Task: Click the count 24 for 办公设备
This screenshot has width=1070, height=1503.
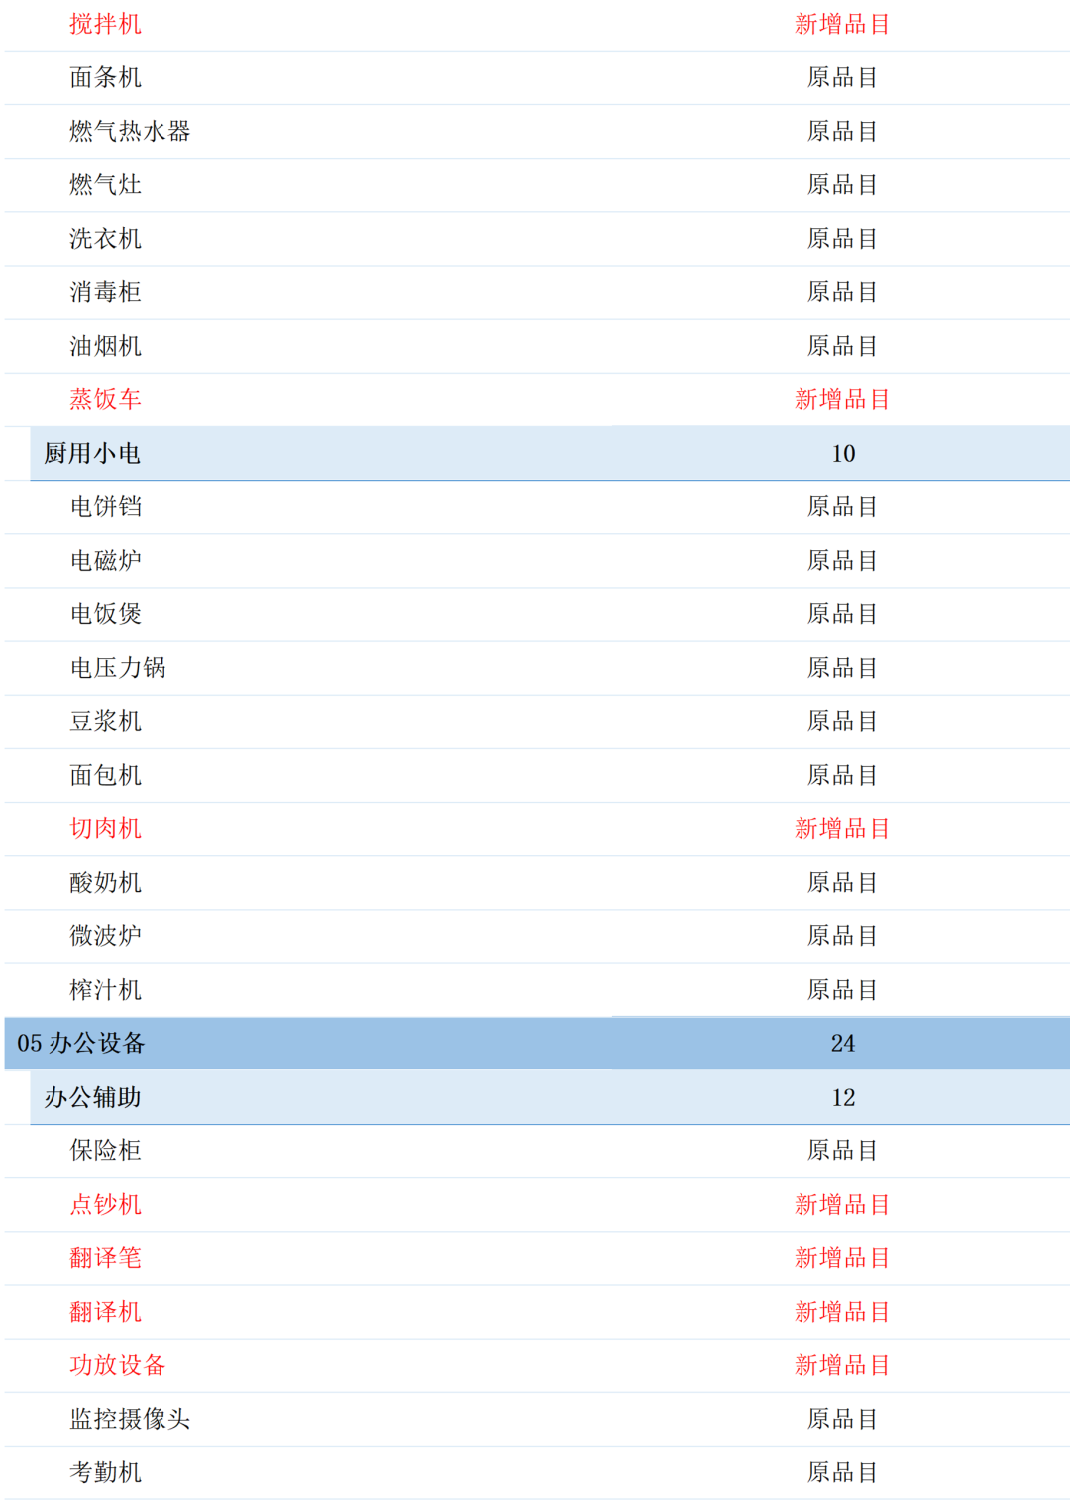Action: [x=844, y=1043]
